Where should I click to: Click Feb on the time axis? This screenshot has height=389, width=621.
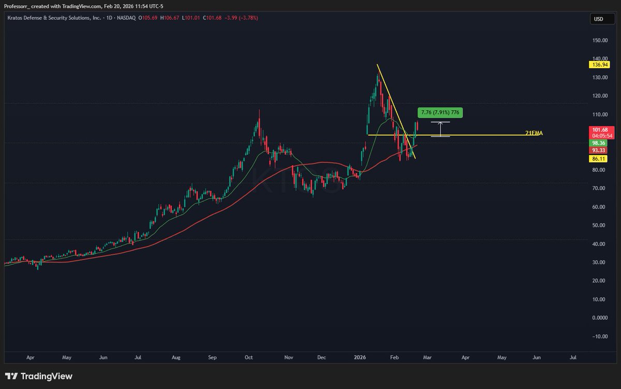click(x=394, y=357)
